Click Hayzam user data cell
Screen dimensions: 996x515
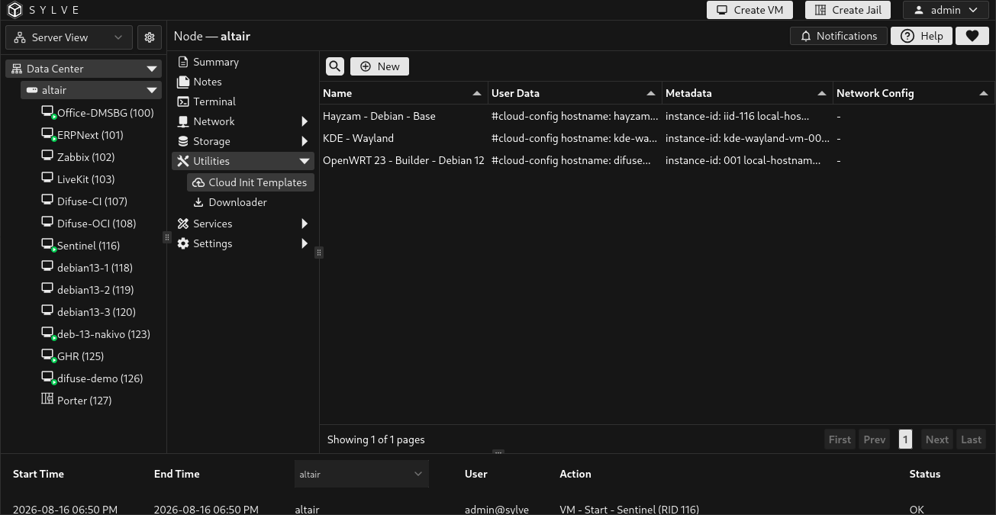tap(575, 116)
